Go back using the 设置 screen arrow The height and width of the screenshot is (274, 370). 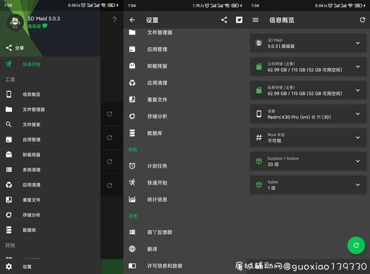pos(133,20)
